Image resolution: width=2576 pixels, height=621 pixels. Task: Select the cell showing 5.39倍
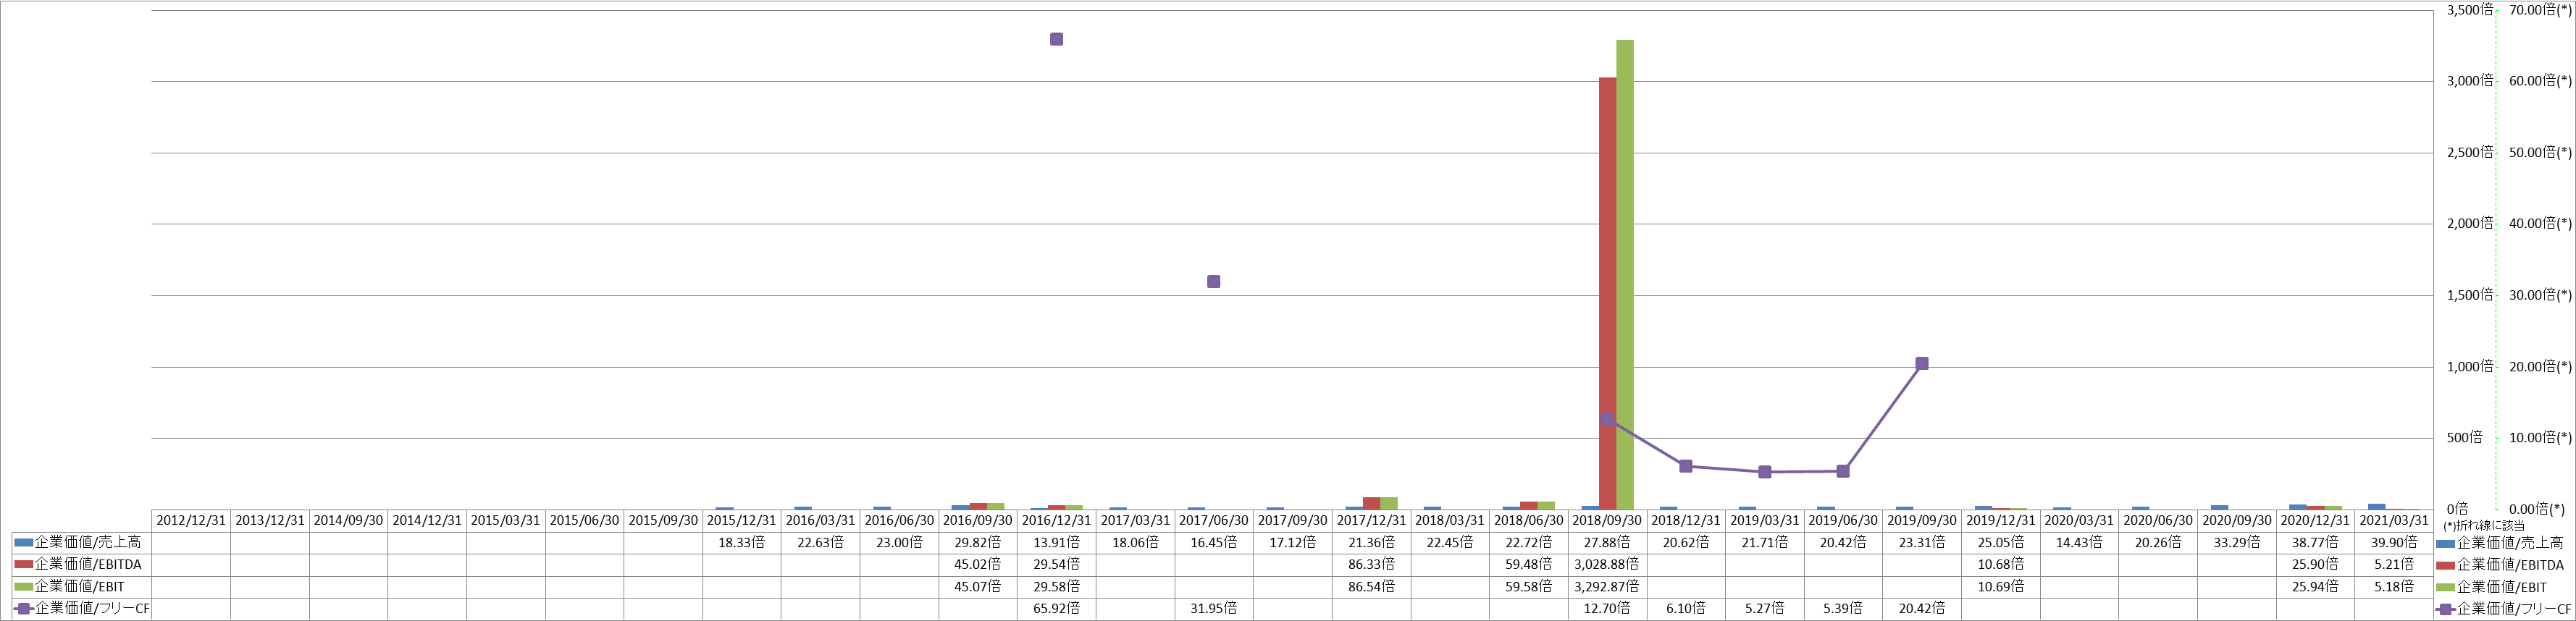tap(1843, 608)
